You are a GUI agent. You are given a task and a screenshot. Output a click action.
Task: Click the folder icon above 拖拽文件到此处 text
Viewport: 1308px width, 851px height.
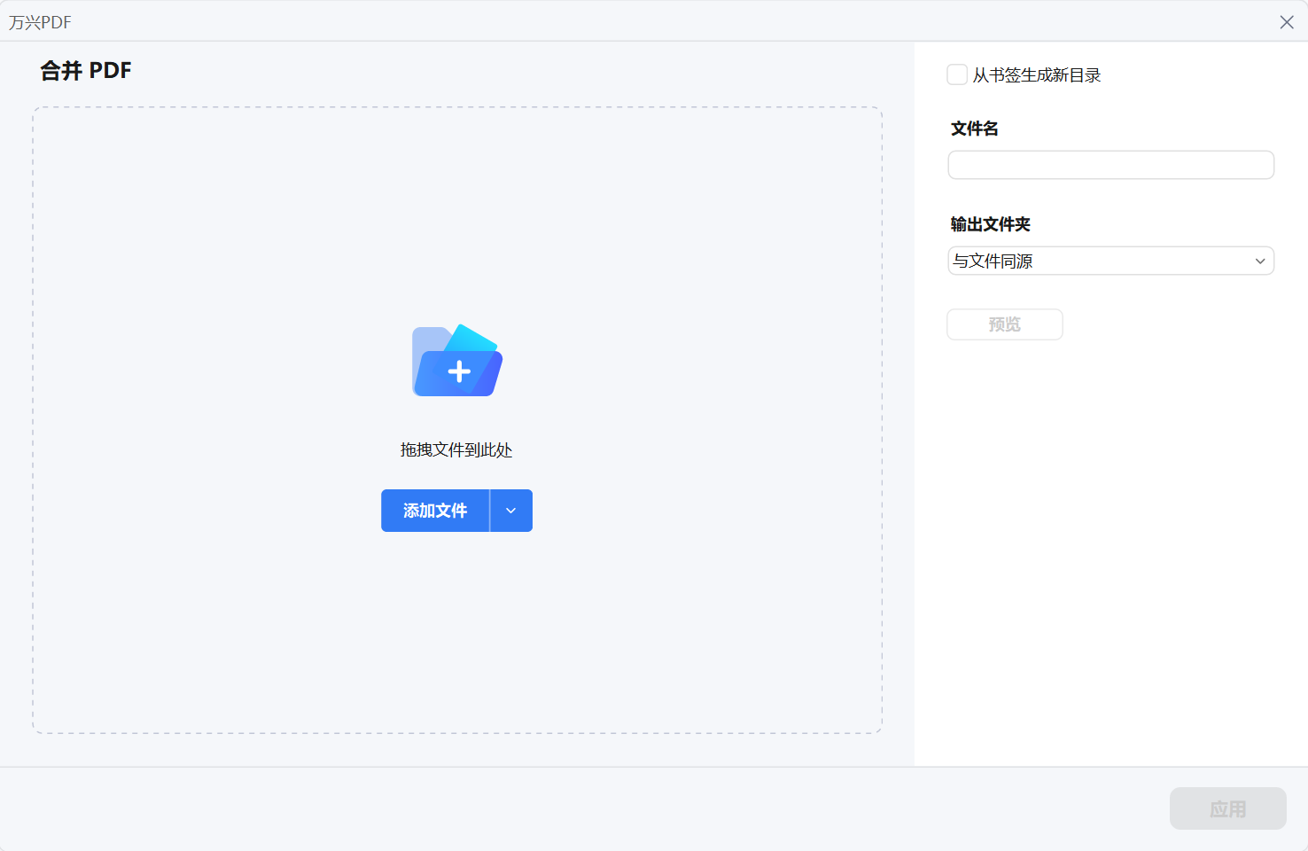[x=456, y=361]
